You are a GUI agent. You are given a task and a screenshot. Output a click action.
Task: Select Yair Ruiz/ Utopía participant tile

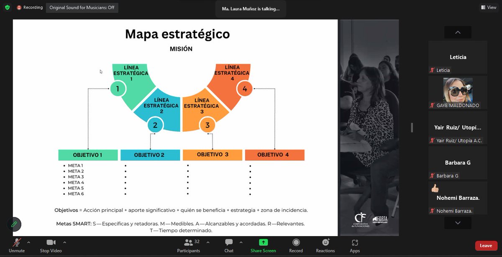458,128
